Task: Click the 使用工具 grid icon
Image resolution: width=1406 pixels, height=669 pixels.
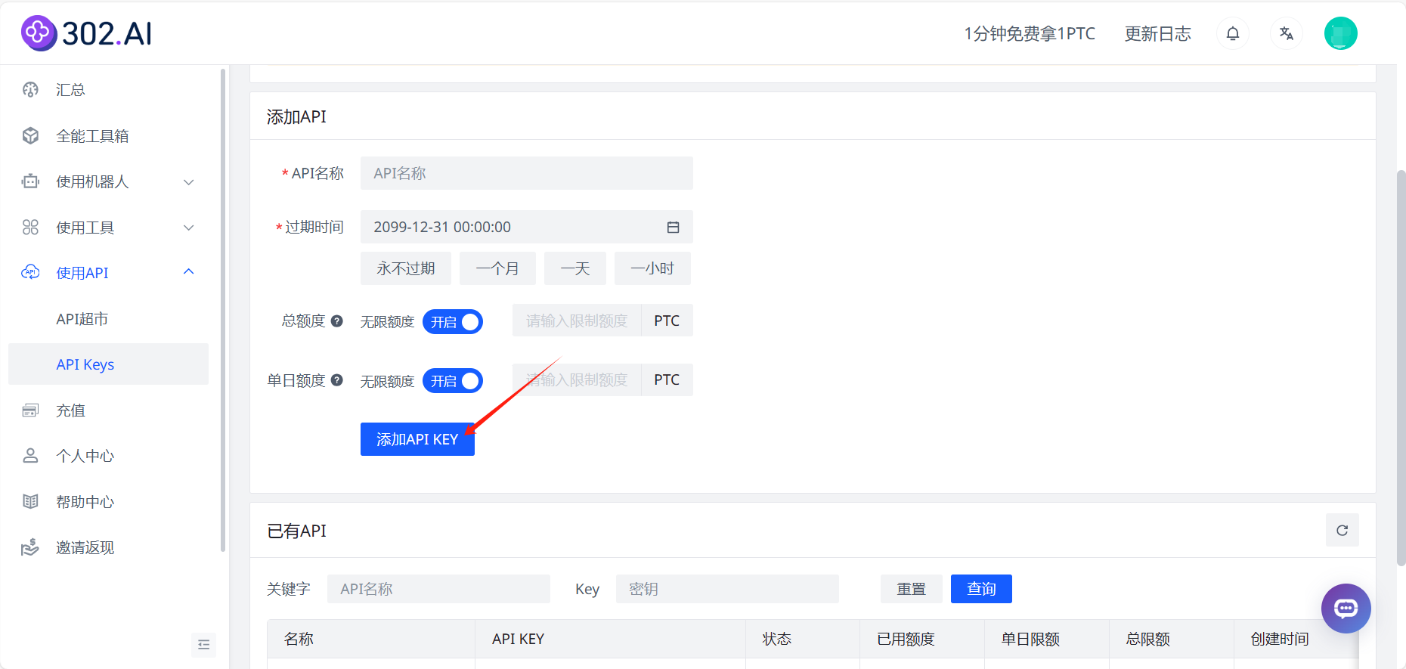Action: point(30,228)
